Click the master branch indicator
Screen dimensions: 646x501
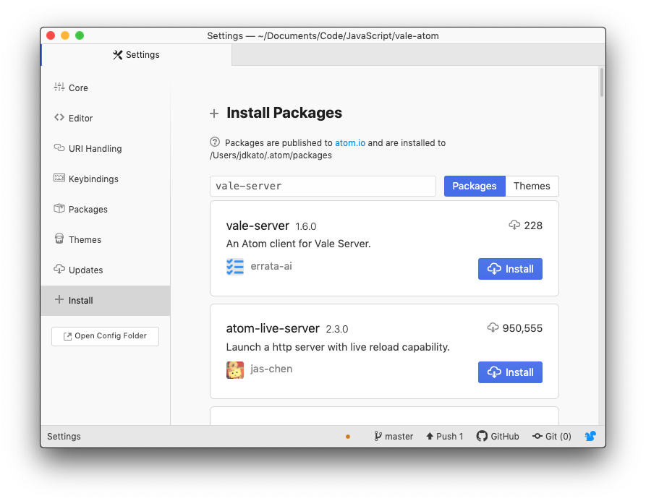pos(394,436)
